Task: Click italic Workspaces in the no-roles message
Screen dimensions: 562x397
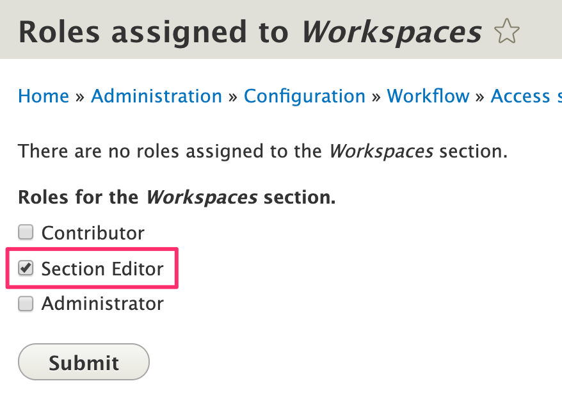Action: pyautogui.click(x=381, y=152)
